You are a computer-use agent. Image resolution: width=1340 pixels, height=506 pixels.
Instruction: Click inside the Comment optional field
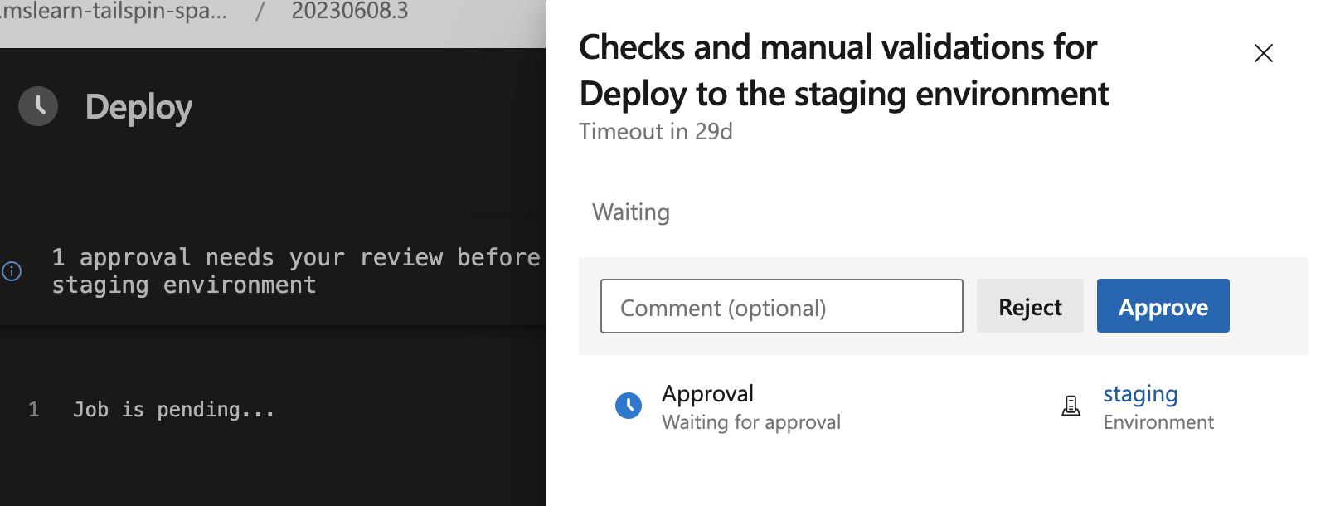(780, 306)
